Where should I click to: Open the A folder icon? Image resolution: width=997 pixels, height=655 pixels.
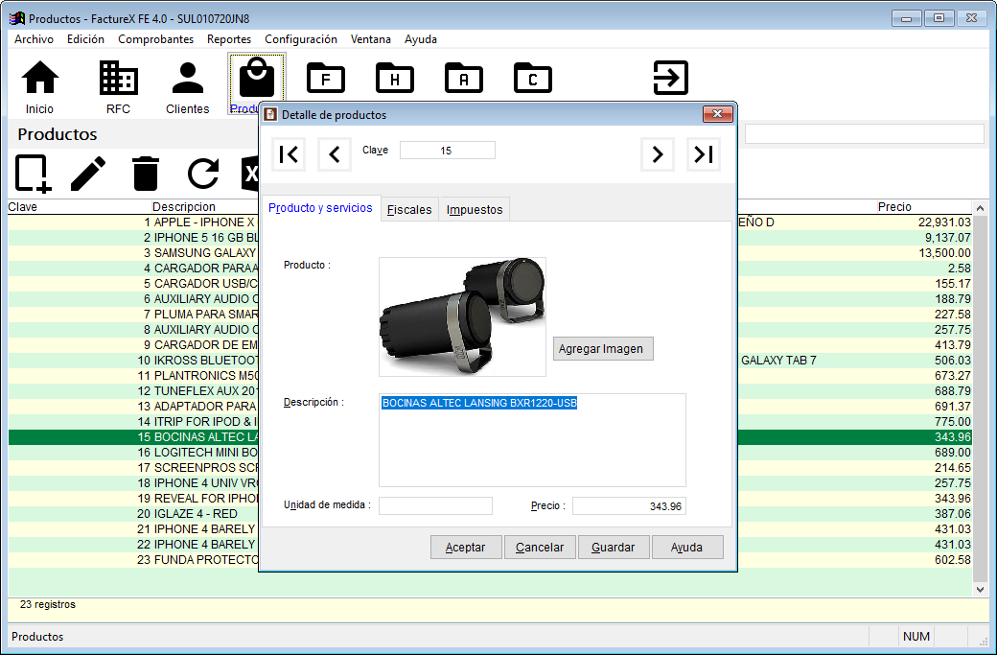(x=464, y=79)
